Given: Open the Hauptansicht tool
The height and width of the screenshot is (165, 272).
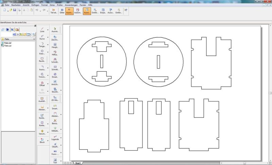Looking at the screenshot, I should pos(55,45).
